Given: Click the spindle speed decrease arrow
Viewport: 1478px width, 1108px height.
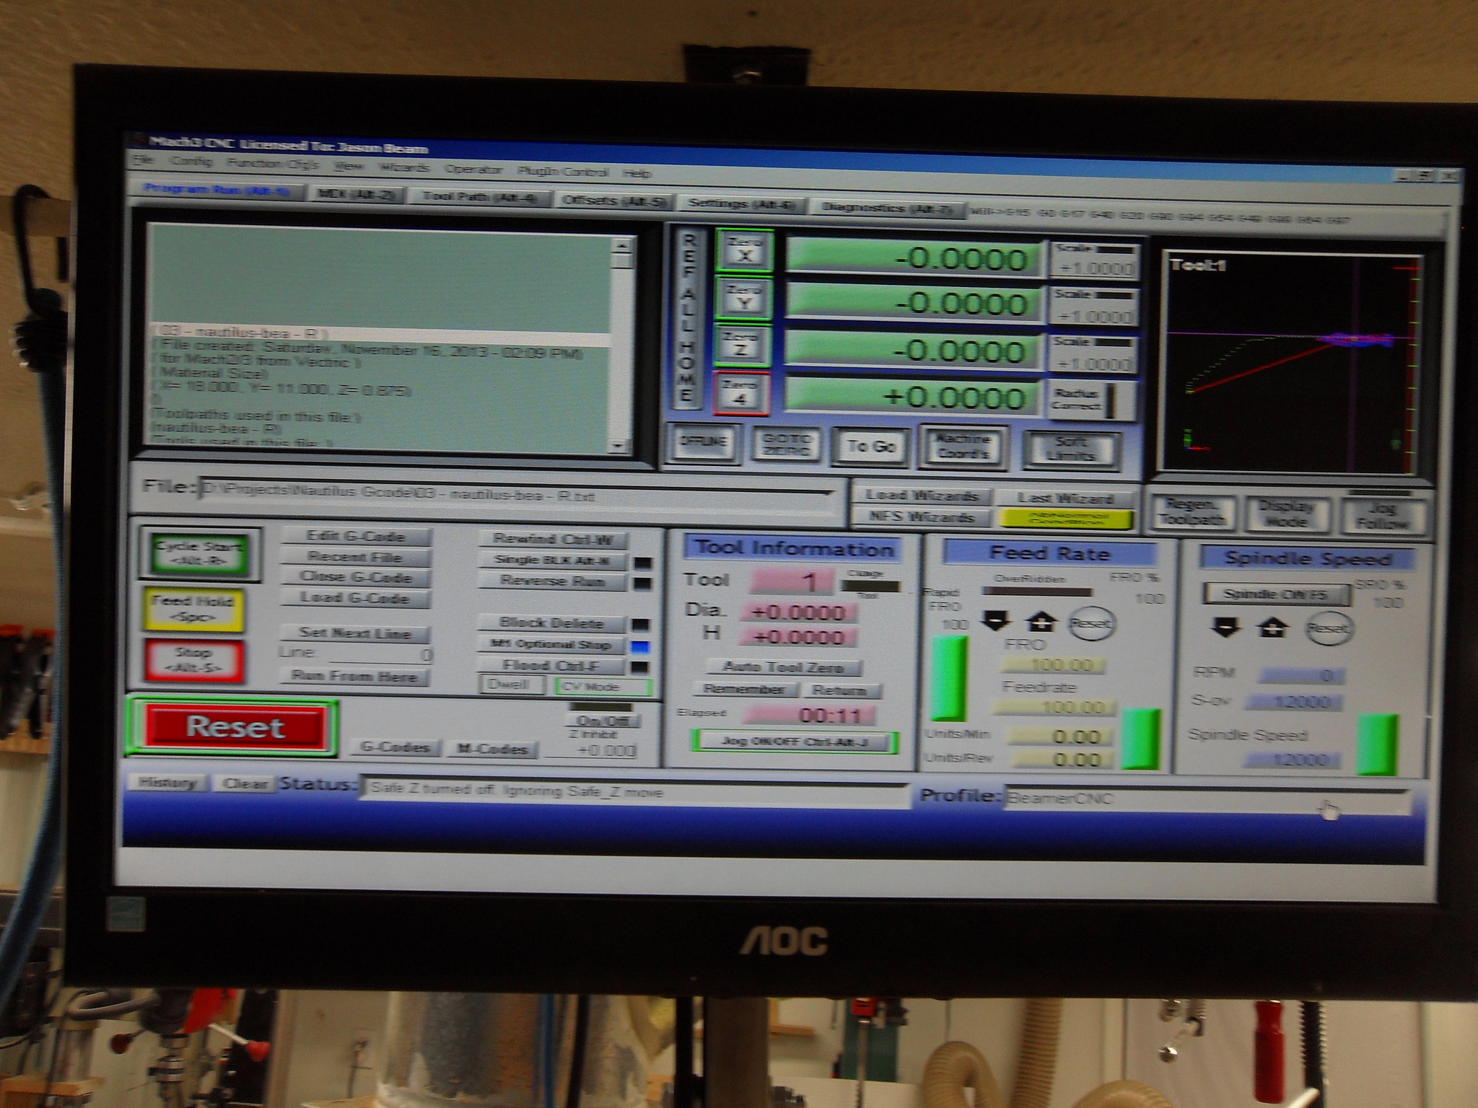Looking at the screenshot, I should 1226,626.
